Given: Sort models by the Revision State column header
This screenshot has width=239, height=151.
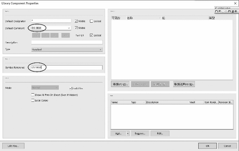Looking at the screenshot, I should tap(226, 103).
